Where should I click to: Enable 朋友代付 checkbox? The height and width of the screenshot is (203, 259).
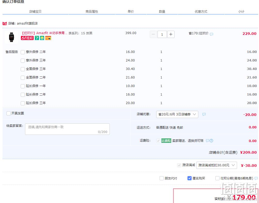coord(162,178)
